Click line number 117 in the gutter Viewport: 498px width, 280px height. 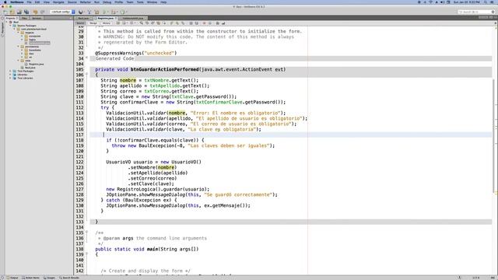coord(79,135)
